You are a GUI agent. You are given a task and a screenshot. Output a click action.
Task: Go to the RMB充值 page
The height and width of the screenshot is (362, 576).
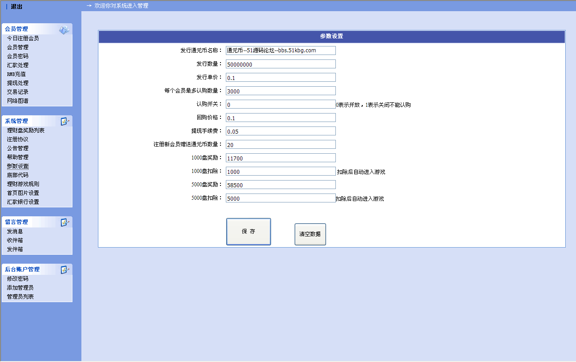coord(16,74)
